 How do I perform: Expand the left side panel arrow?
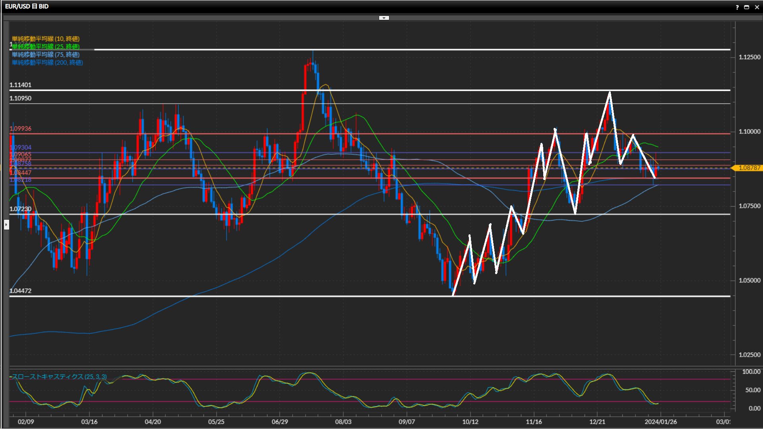[6, 225]
